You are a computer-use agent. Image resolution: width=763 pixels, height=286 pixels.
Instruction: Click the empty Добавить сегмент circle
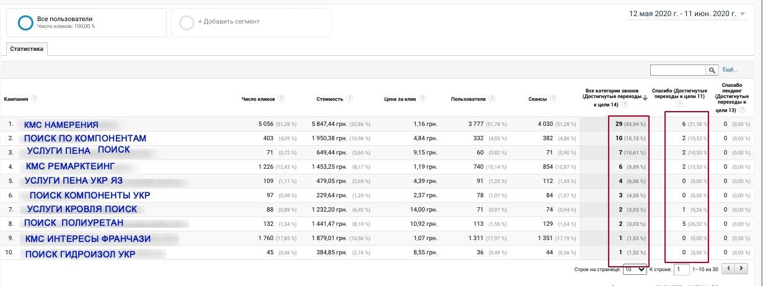click(x=186, y=22)
